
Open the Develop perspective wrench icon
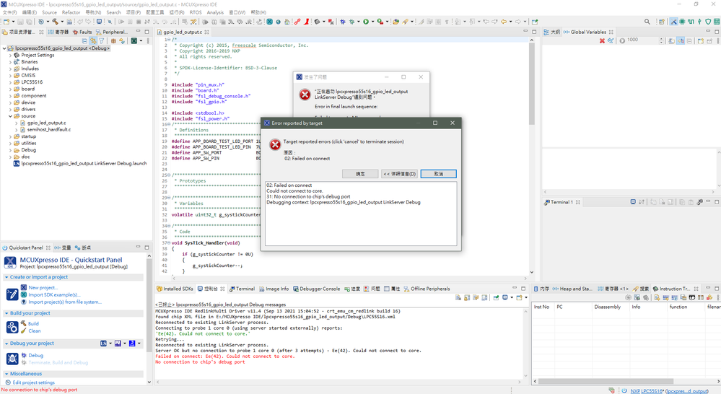pos(673,22)
